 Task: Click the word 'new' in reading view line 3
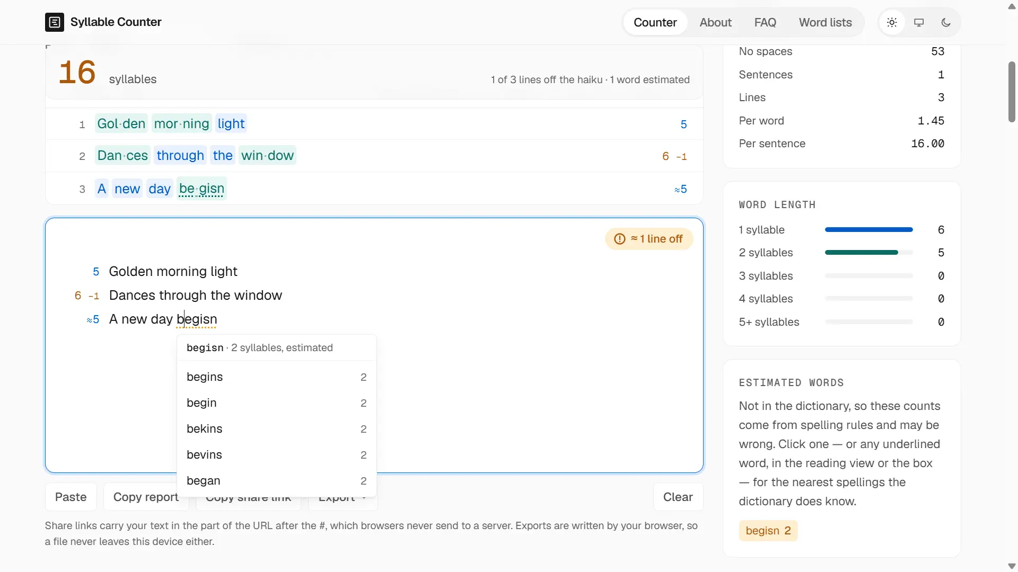point(127,189)
